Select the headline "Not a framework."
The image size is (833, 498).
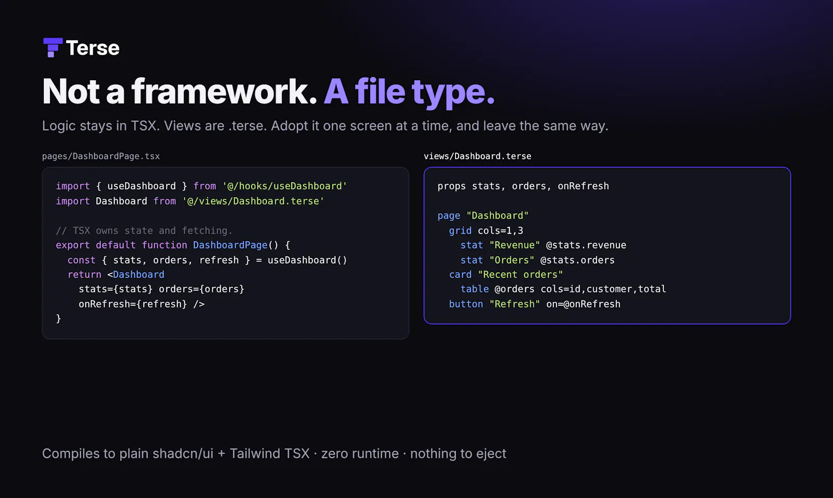tap(180, 92)
